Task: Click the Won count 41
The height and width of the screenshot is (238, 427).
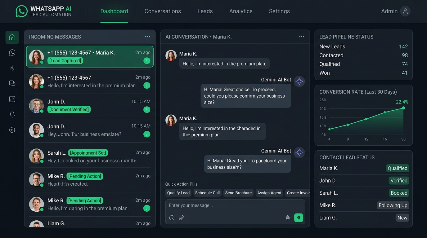Action: (405, 73)
